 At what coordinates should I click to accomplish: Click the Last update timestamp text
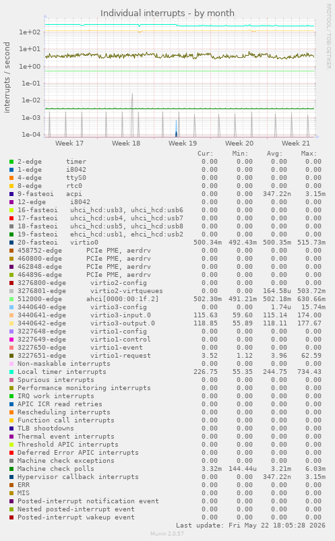click(251, 526)
